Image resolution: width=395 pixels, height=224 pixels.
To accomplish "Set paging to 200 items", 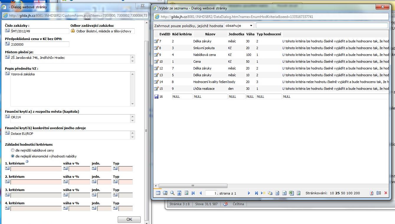I will [x=357, y=193].
